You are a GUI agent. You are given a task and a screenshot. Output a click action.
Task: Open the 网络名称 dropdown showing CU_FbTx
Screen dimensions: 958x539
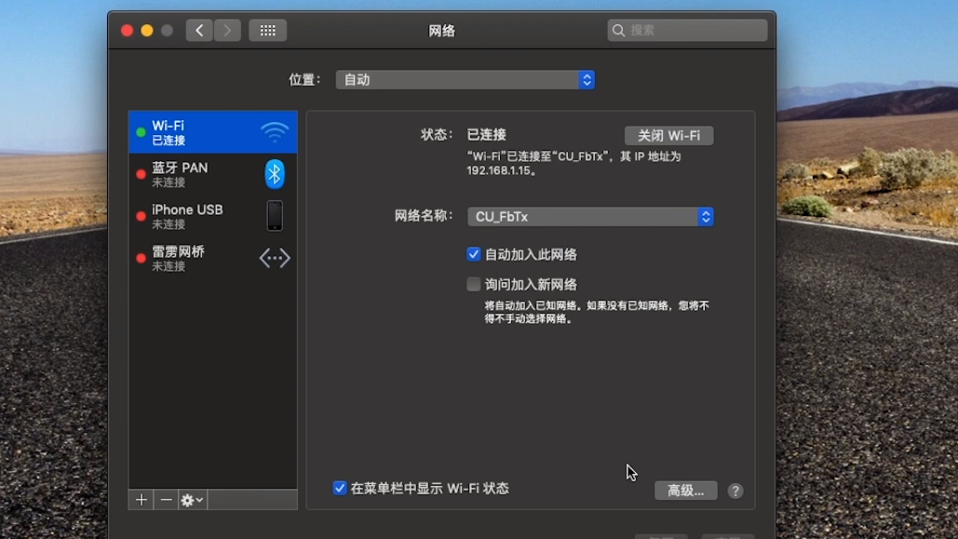point(590,216)
